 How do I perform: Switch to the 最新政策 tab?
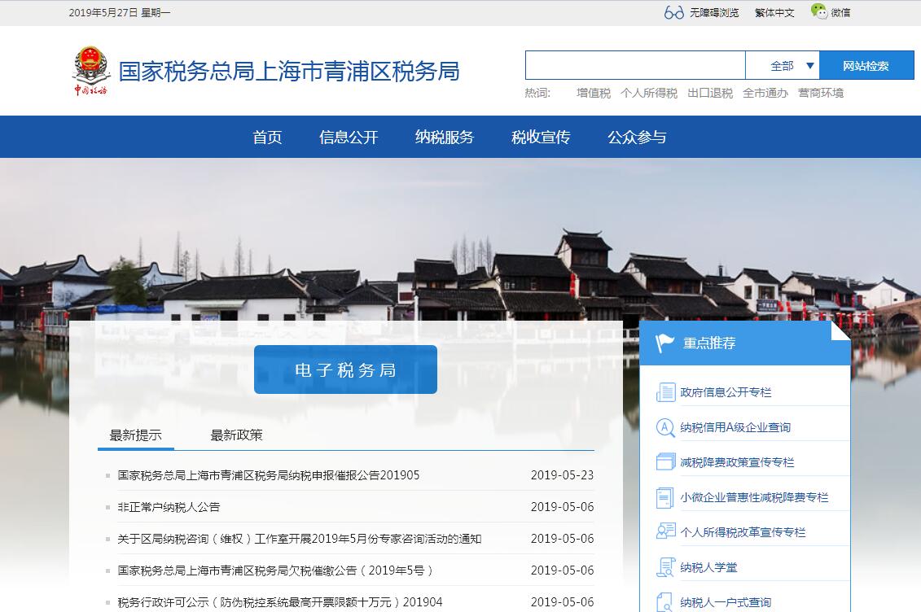pos(236,435)
